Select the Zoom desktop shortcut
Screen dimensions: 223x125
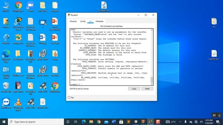click(30, 7)
